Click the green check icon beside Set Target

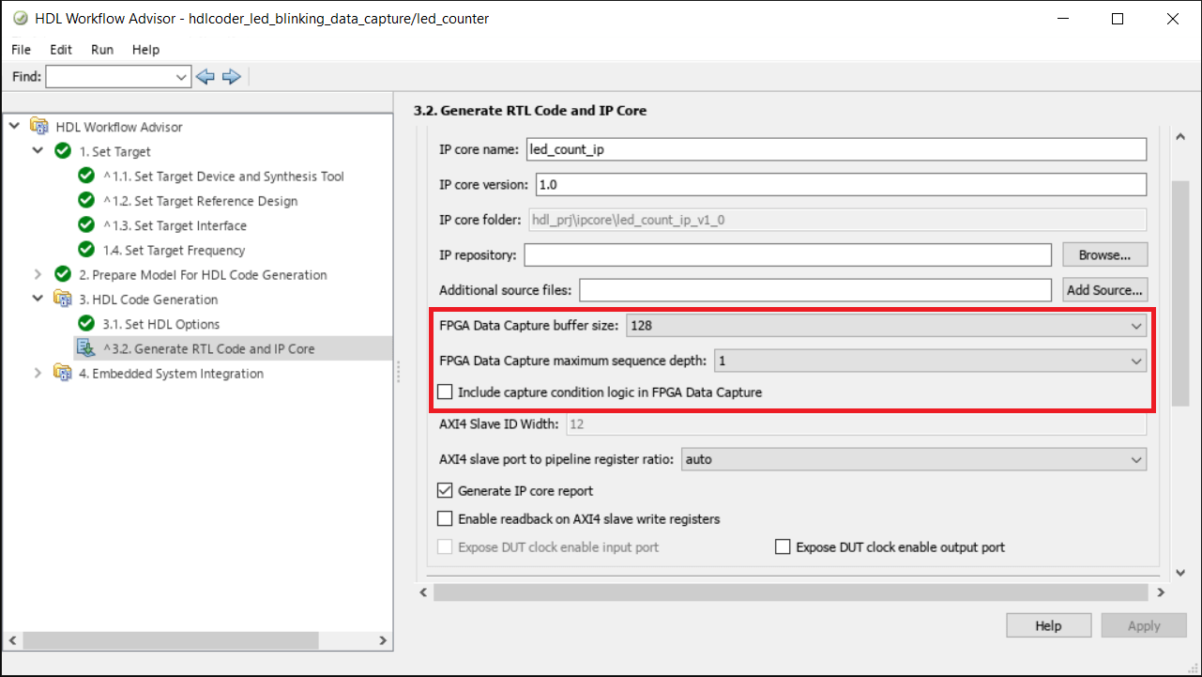click(x=63, y=151)
